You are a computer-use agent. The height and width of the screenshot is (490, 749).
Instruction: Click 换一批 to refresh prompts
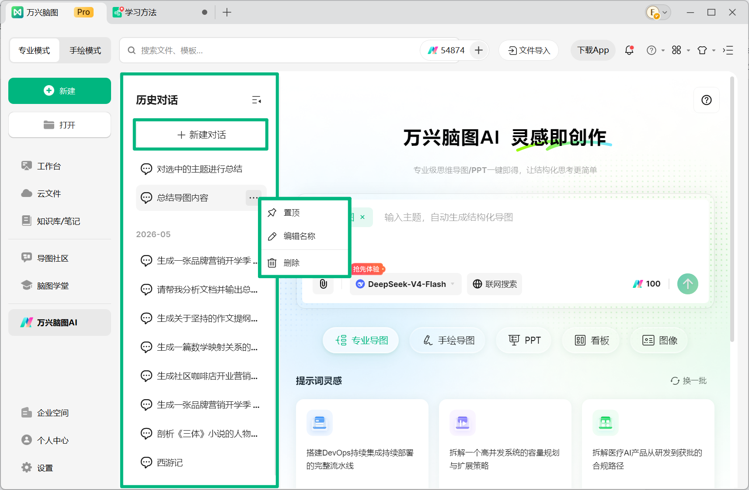click(x=689, y=381)
